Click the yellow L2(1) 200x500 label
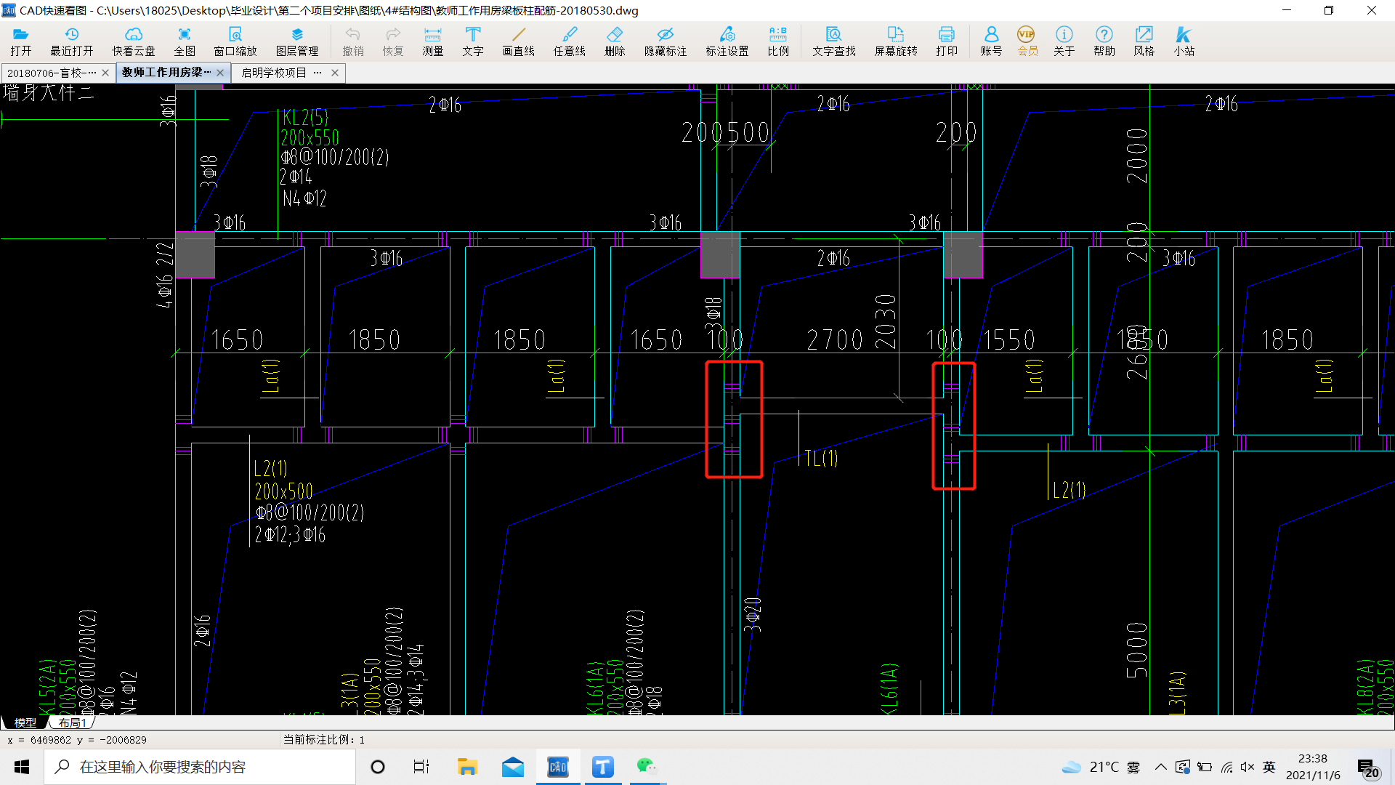 (283, 480)
